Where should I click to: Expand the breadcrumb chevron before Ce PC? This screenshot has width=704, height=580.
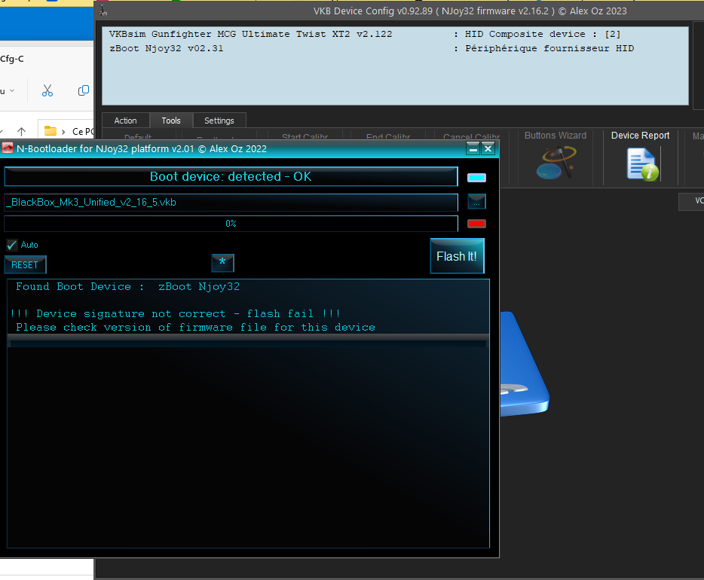tap(63, 131)
